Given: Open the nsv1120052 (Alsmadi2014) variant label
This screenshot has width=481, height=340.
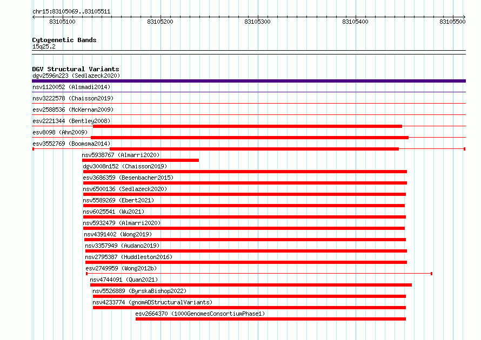Looking at the screenshot, I should click(x=71, y=87).
